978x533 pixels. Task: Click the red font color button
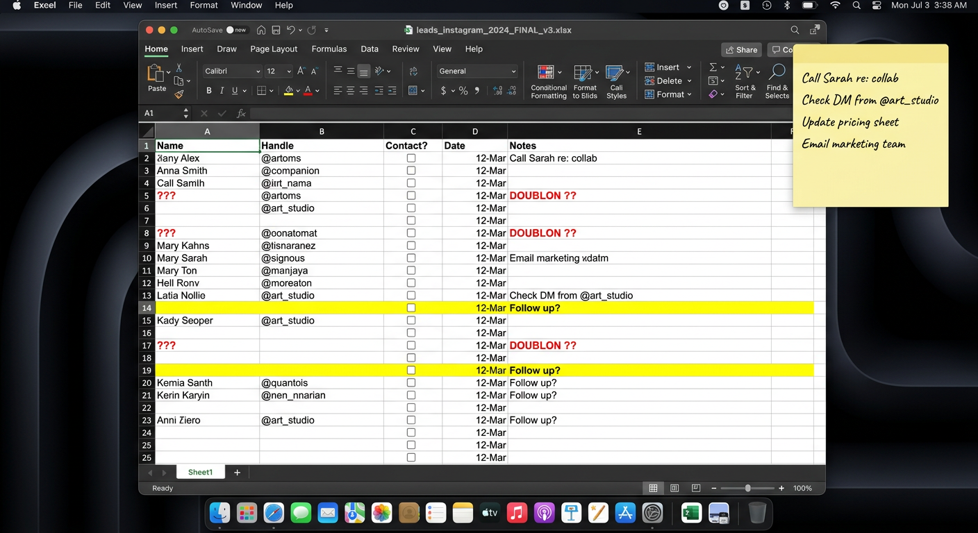[x=308, y=91]
